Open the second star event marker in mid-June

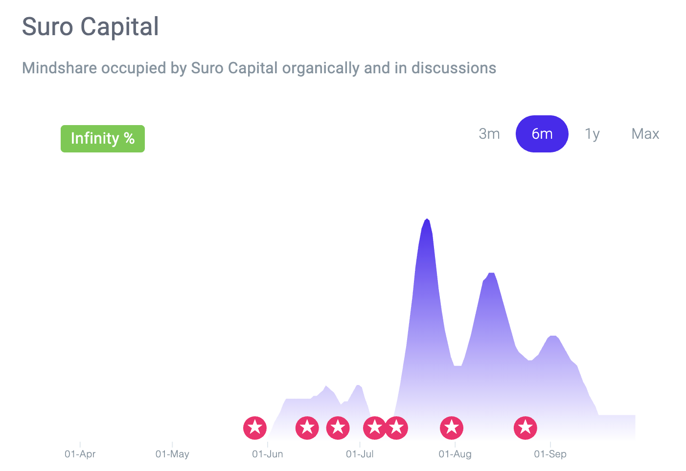coord(307,428)
